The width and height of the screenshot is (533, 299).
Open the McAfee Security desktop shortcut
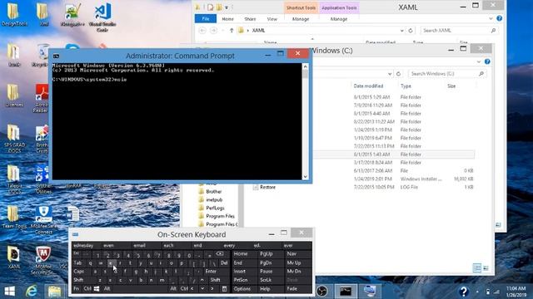43,260
